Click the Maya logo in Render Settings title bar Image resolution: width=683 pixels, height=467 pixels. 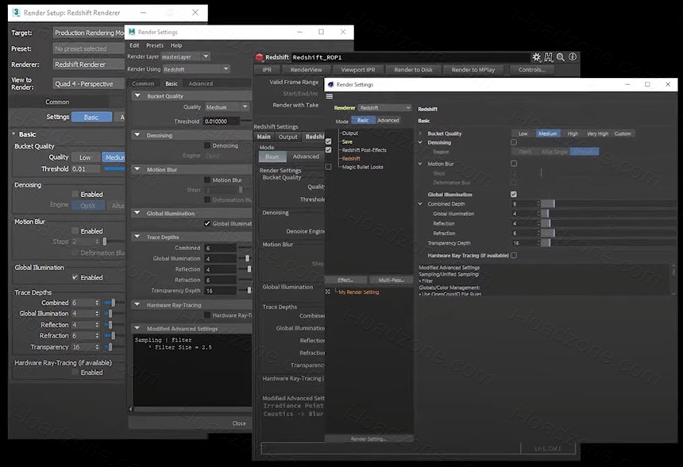tap(132, 32)
